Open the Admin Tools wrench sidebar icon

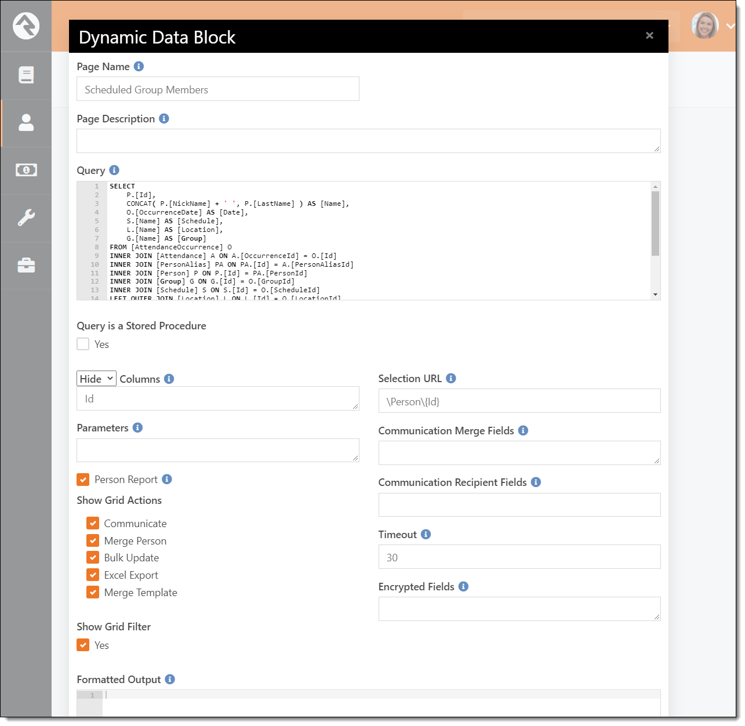pyautogui.click(x=26, y=217)
